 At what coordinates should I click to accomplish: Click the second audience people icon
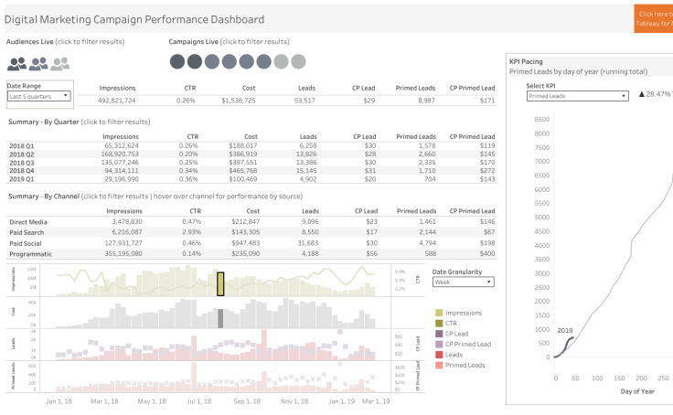coord(38,64)
